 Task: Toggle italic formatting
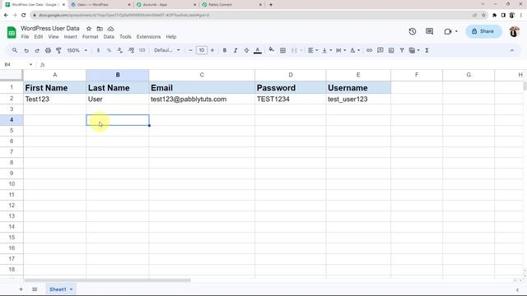[x=236, y=50]
